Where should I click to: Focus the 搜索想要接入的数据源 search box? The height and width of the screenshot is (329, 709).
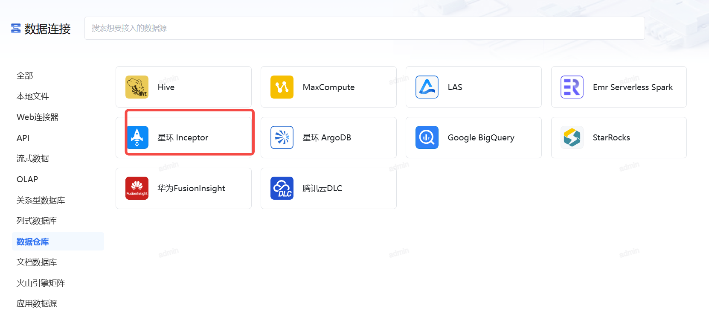click(364, 28)
